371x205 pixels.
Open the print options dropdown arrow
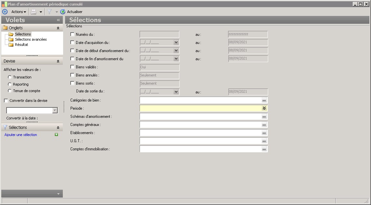(x=41, y=12)
